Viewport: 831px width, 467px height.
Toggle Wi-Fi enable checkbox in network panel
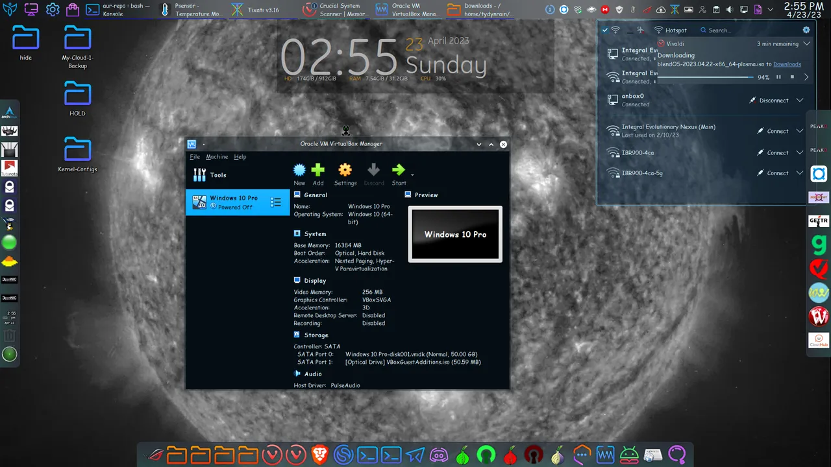point(606,30)
